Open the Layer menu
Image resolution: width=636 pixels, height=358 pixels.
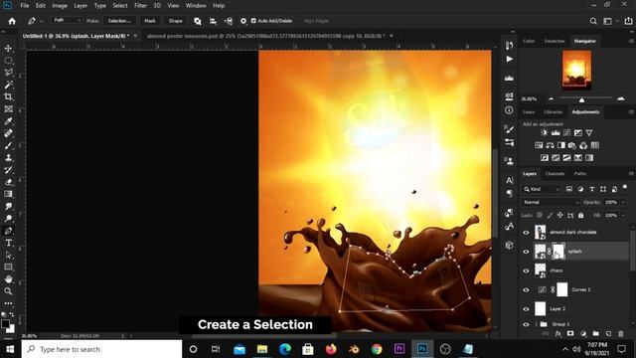[x=80, y=6]
